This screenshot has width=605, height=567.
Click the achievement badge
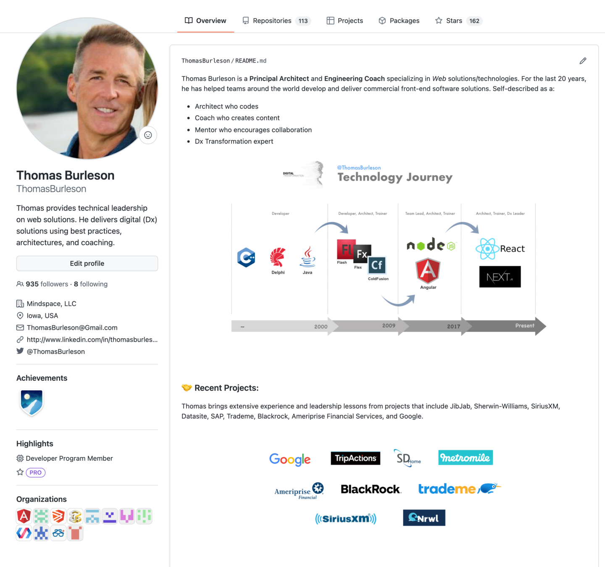[32, 403]
